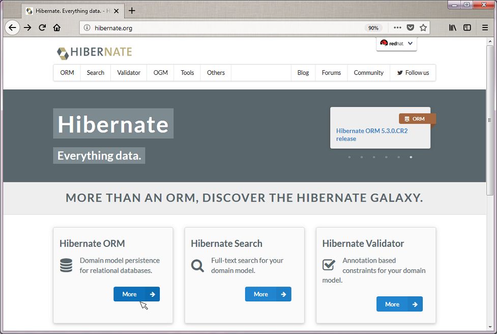Viewport: 497px width, 334px height.
Task: Click the 'Everything data.' tagline
Action: click(99, 155)
